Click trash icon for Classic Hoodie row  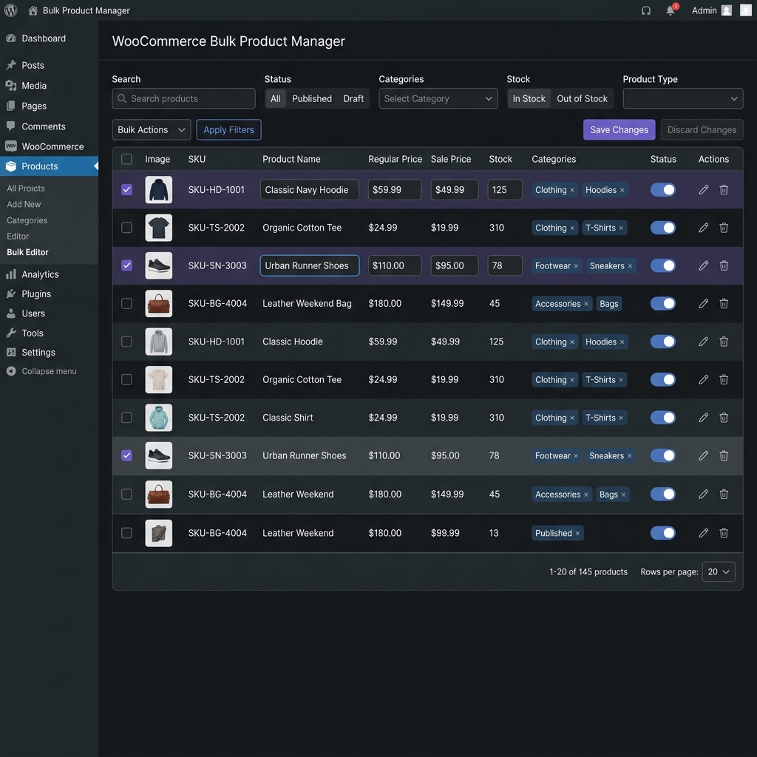724,342
